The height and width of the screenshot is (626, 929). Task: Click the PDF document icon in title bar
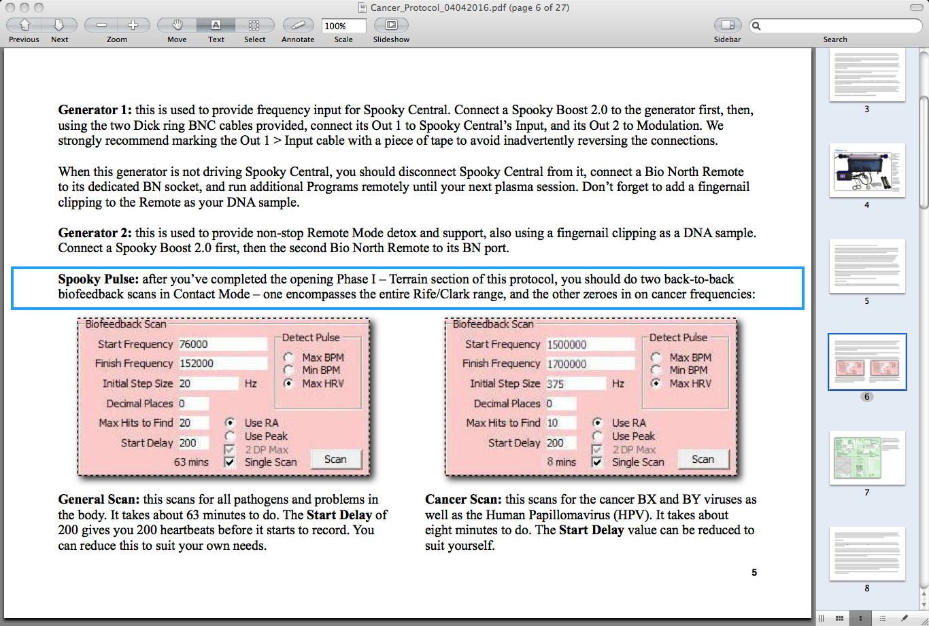coord(364,7)
